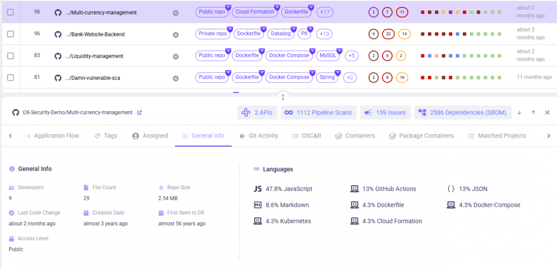Check the Damn-vulnerable-sca row checkbox
Screen dimensions: 557x269
pos(11,78)
